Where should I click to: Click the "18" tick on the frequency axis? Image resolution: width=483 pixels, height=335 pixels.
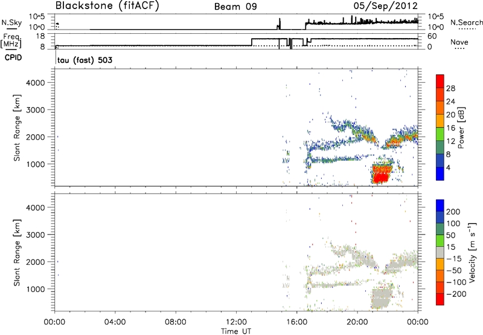(x=40, y=36)
